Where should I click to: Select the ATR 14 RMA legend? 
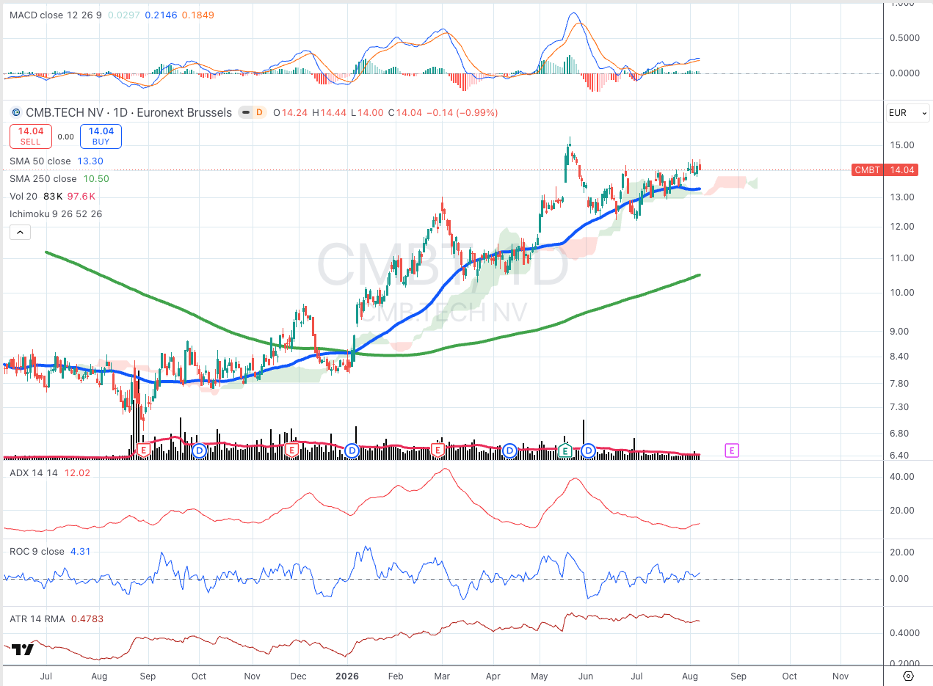37,619
